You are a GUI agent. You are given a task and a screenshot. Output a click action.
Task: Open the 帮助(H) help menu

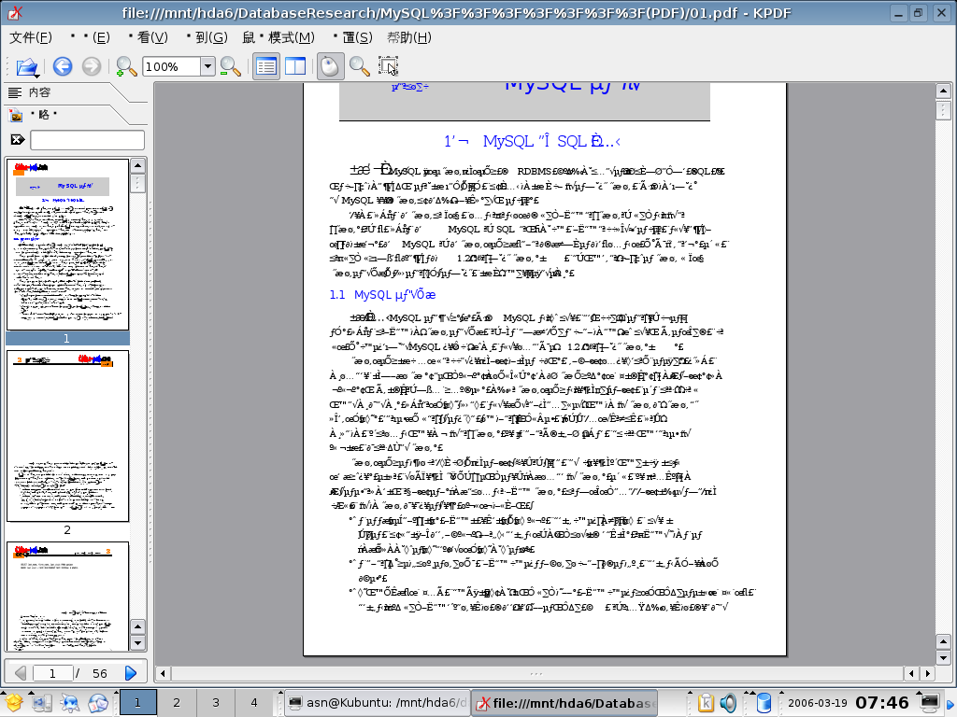pyautogui.click(x=409, y=37)
